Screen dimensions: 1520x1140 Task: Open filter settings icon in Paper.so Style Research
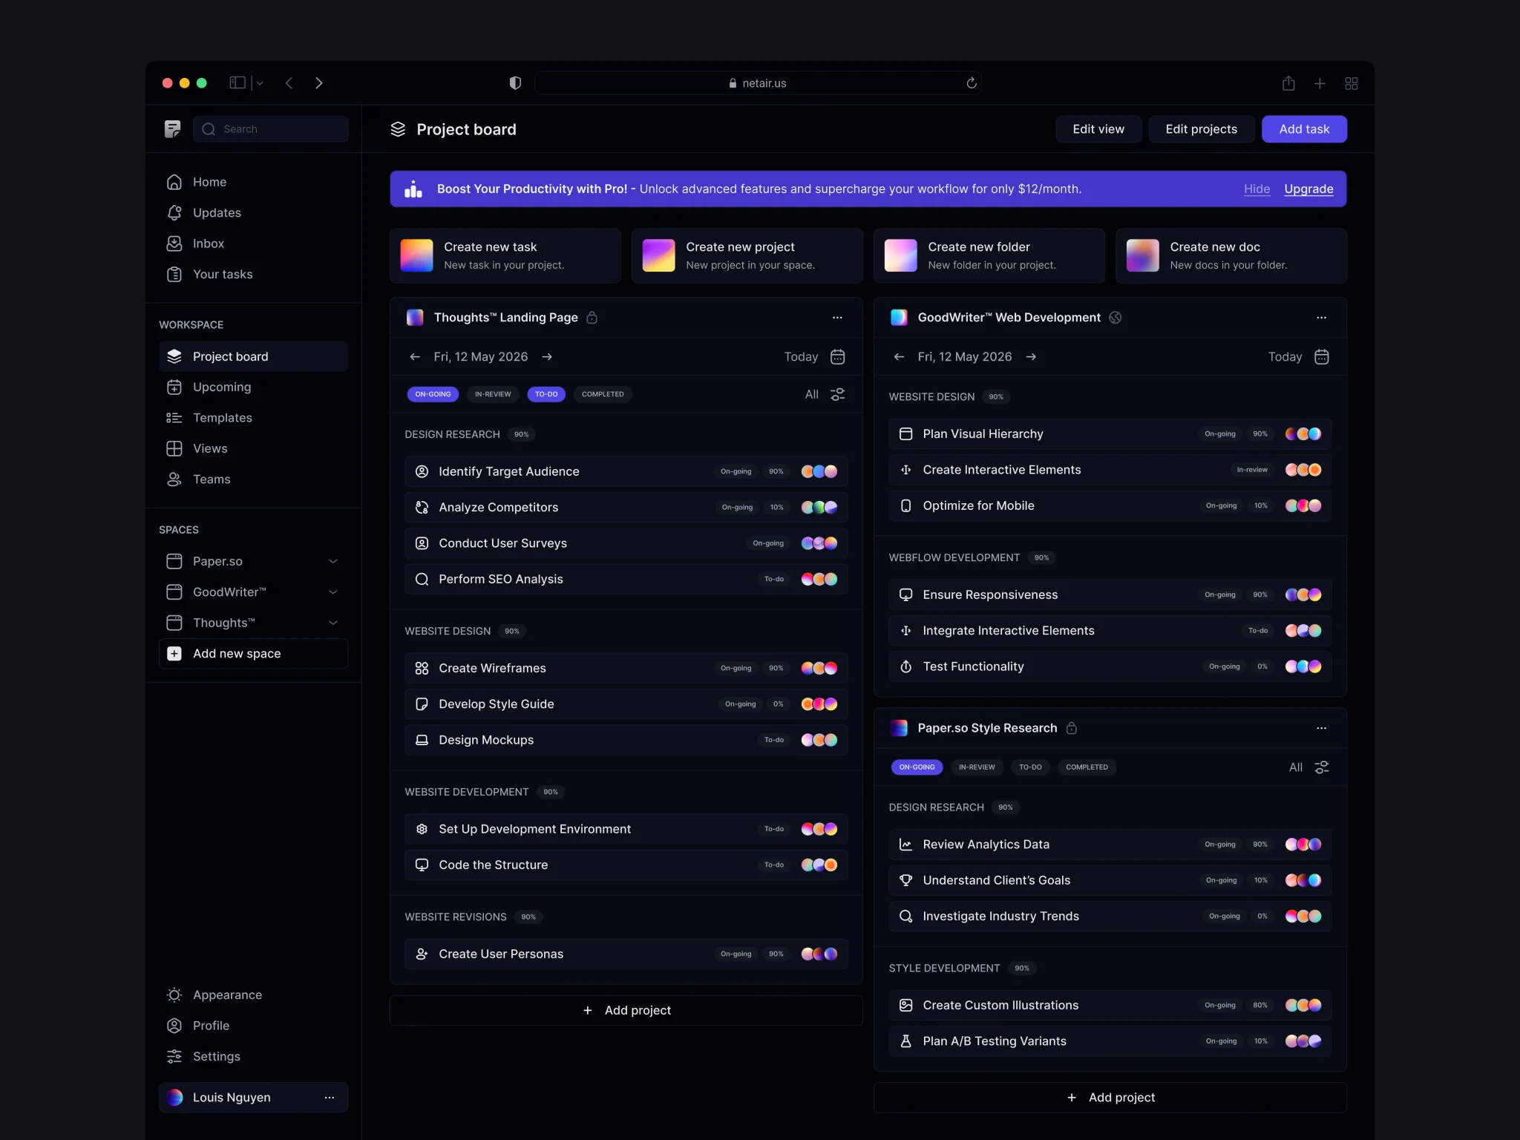point(1322,767)
